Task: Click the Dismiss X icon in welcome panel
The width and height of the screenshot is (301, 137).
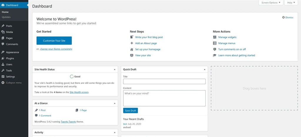Action: tap(283, 17)
